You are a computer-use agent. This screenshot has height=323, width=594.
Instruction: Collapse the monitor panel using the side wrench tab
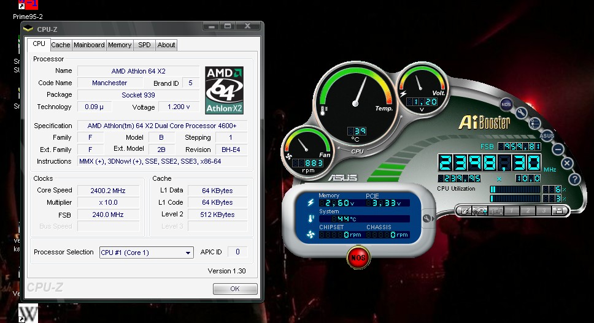(427, 218)
